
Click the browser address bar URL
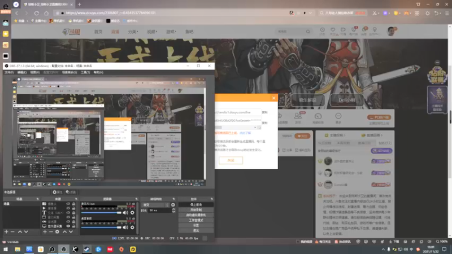coord(111,13)
